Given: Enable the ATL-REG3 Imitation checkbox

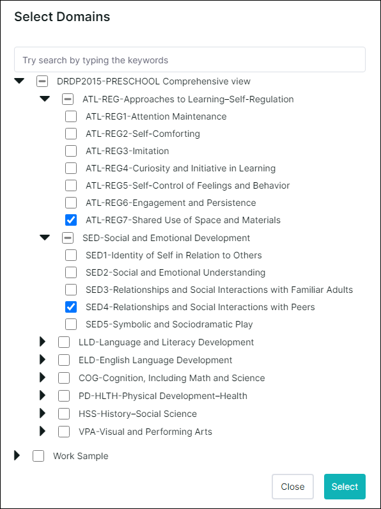Looking at the screenshot, I should pyautogui.click(x=71, y=151).
